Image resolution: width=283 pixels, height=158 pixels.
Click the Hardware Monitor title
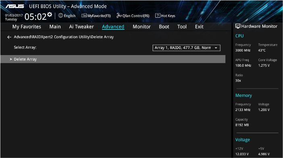coord(259,26)
